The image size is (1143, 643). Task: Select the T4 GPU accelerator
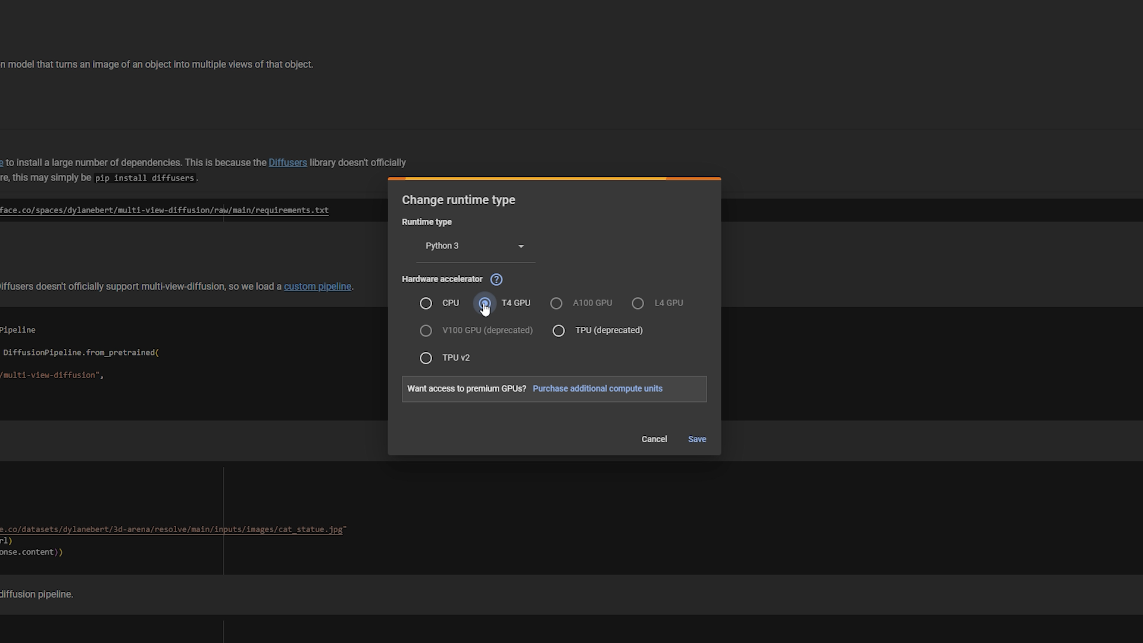pyautogui.click(x=485, y=303)
